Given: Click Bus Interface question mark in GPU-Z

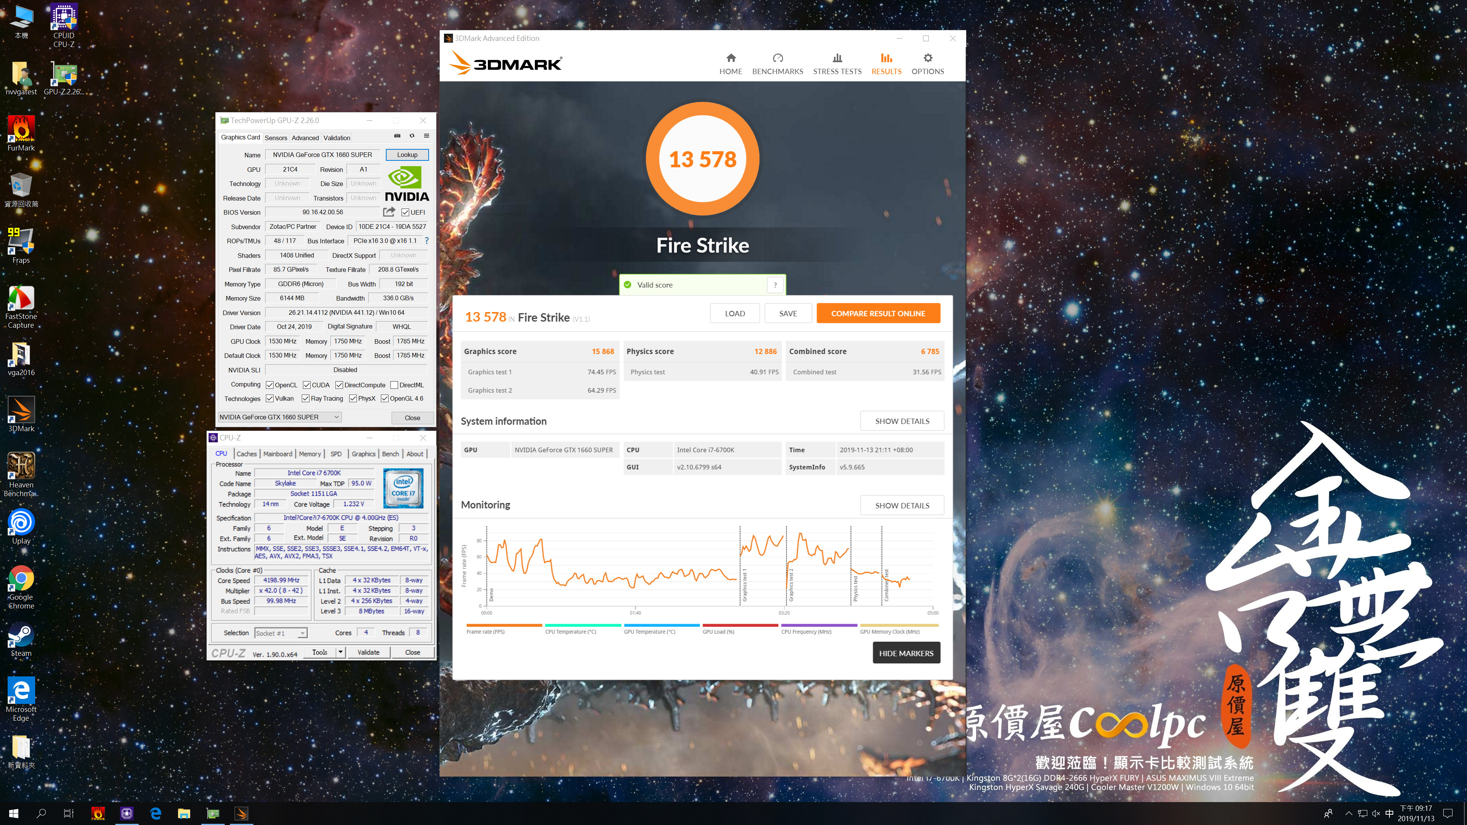Looking at the screenshot, I should pyautogui.click(x=427, y=241).
